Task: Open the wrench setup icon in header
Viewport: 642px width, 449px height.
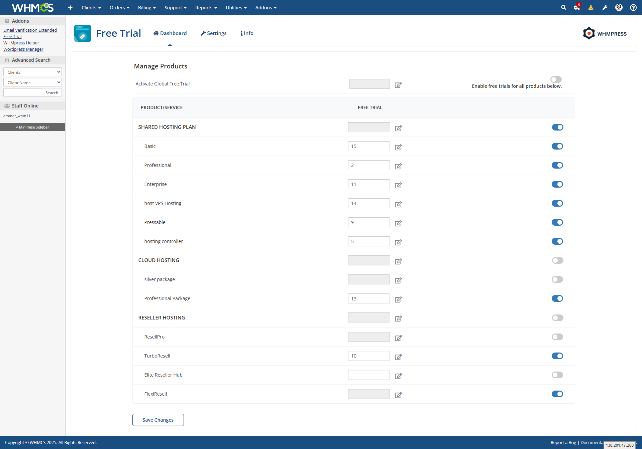Action: (x=605, y=7)
